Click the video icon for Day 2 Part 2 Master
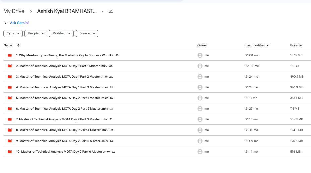311x173 pixels. coord(10,108)
